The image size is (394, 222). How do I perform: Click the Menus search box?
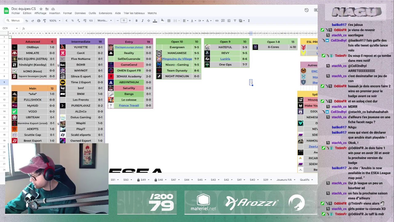14,21
